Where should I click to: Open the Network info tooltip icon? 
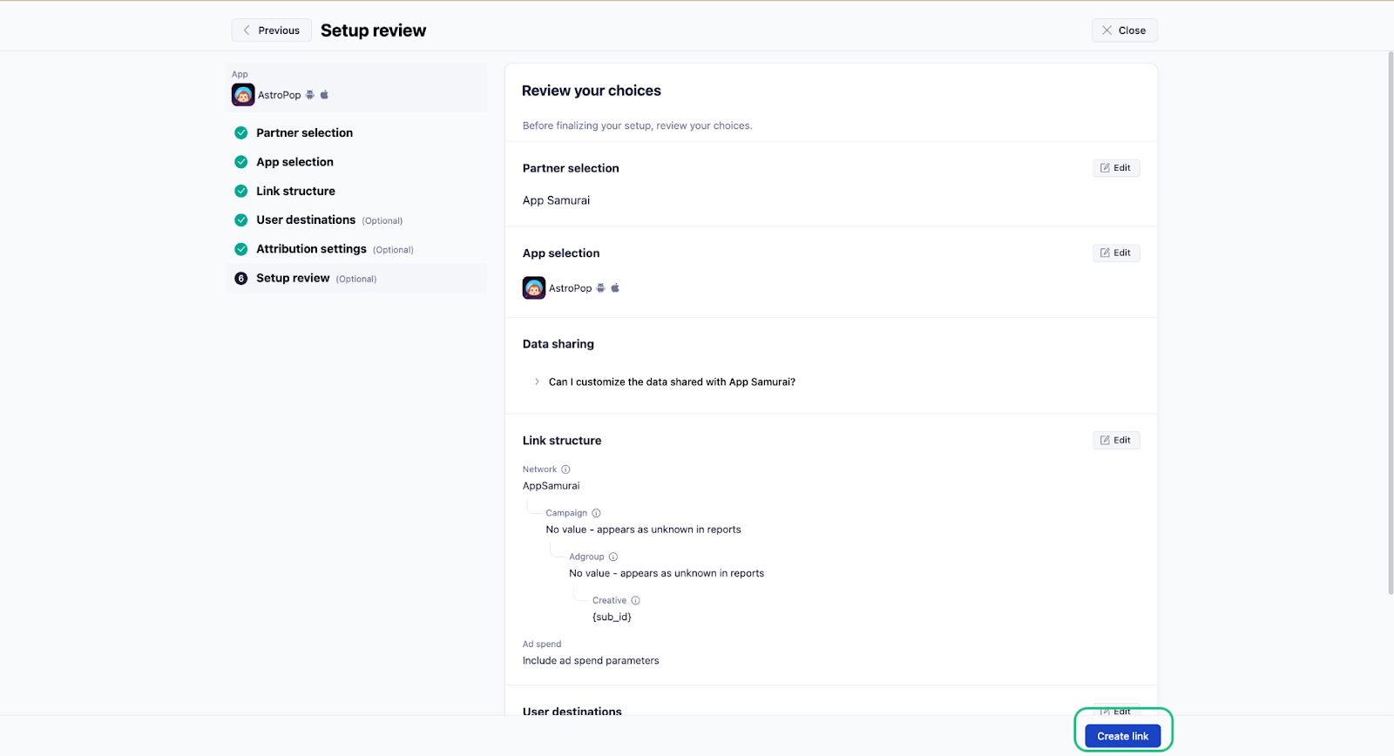(x=565, y=469)
